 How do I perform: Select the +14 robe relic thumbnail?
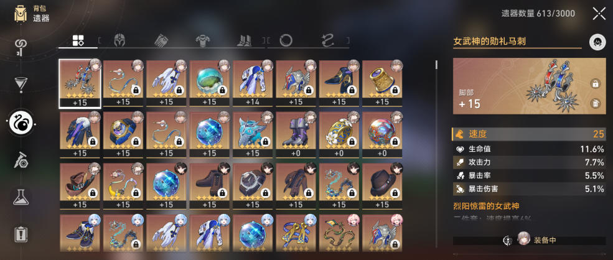click(x=253, y=83)
